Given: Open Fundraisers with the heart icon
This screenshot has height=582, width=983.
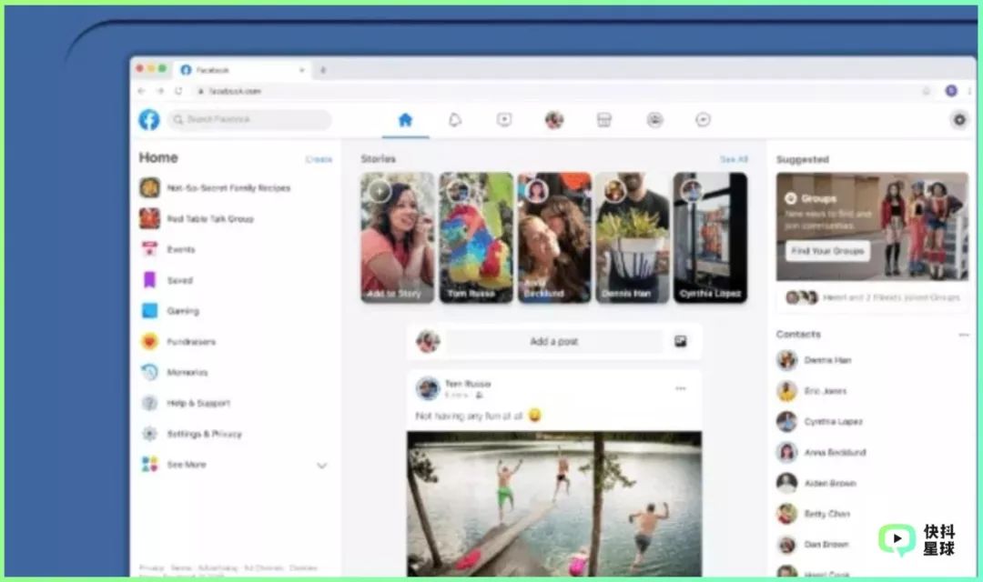Looking at the screenshot, I should [177, 341].
